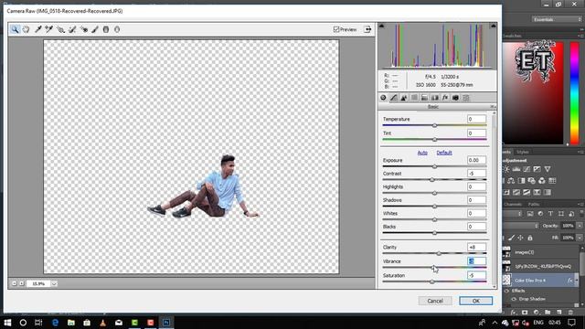Select the Spot Removal tool
This screenshot has height=329, width=585.
coord(72,29)
